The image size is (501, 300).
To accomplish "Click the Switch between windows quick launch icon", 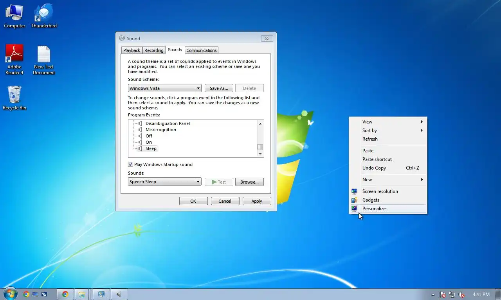I will 44,294.
